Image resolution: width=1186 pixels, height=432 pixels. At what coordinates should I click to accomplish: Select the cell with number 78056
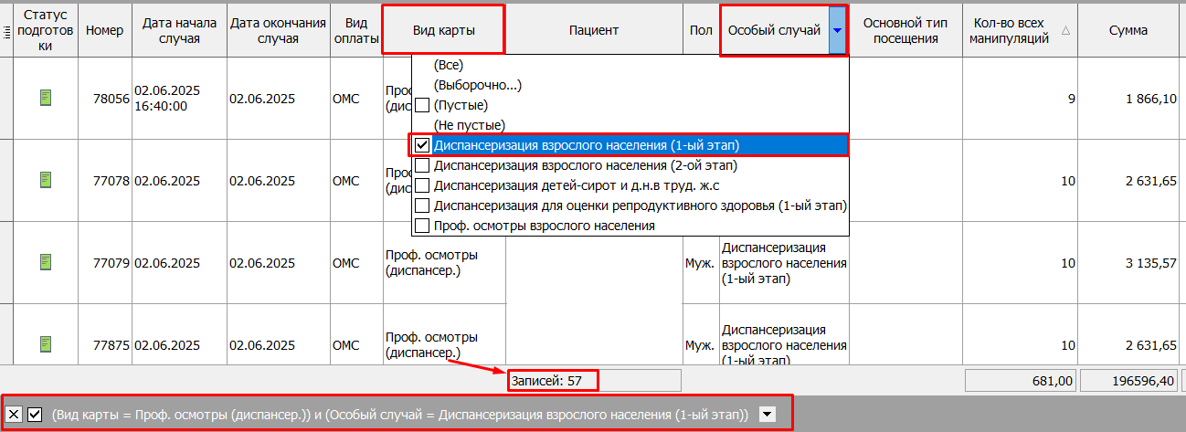coord(104,98)
